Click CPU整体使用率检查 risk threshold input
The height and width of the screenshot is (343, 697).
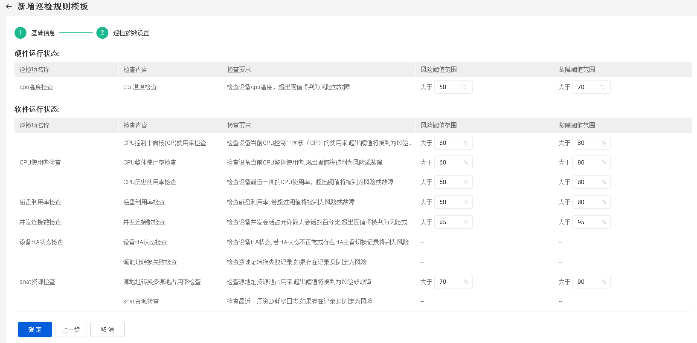point(448,162)
